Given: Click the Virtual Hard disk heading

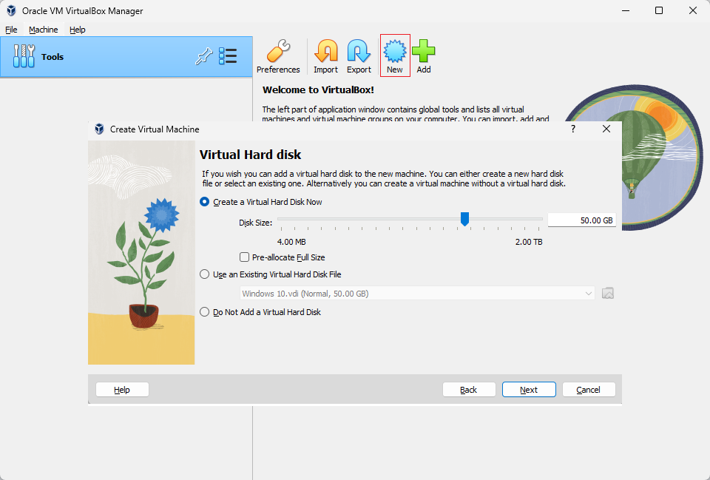Looking at the screenshot, I should (251, 155).
